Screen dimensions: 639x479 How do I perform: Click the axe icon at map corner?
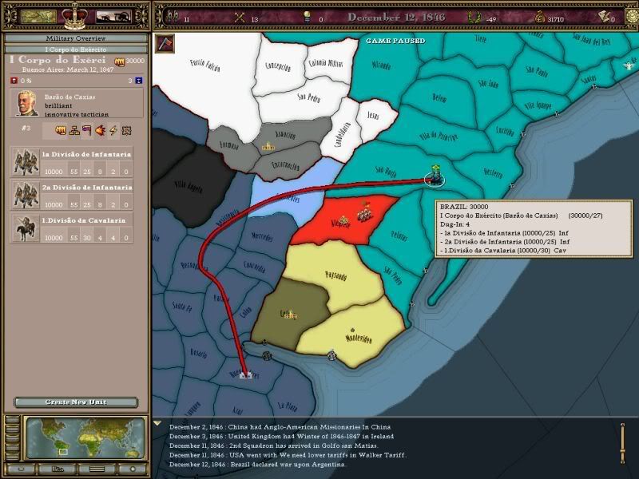coord(165,44)
